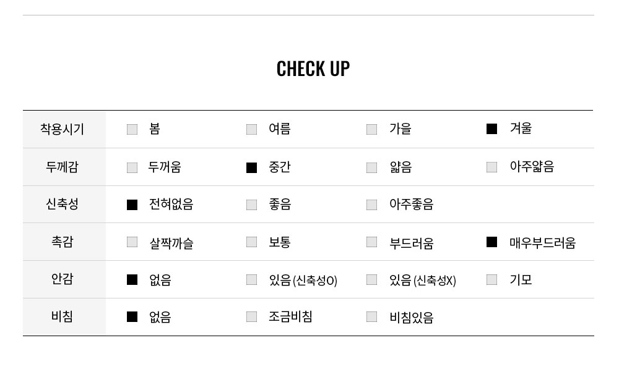Check the 살짝까슬 texture checkbox
Image resolution: width=619 pixels, height=385 pixels.
(x=132, y=242)
